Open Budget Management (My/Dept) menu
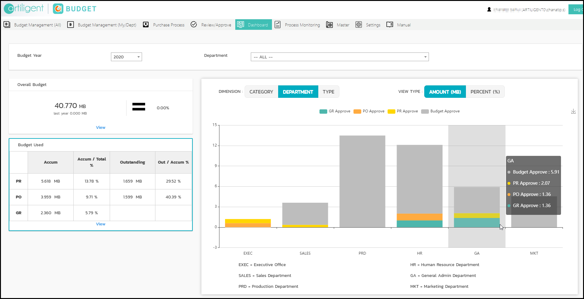Image resolution: width=584 pixels, height=299 pixels. [107, 25]
